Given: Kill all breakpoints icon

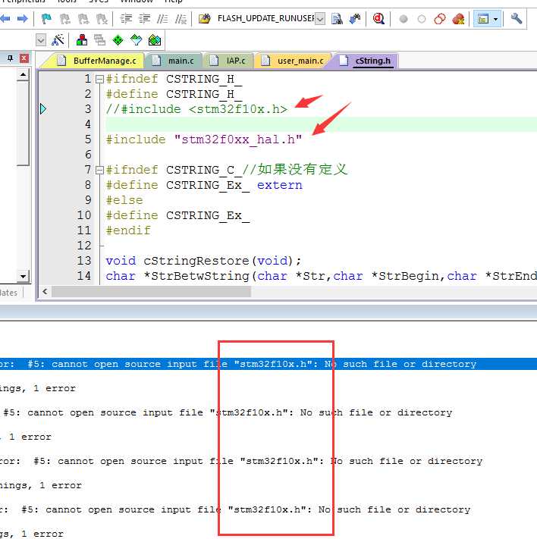Looking at the screenshot, I should [x=458, y=19].
